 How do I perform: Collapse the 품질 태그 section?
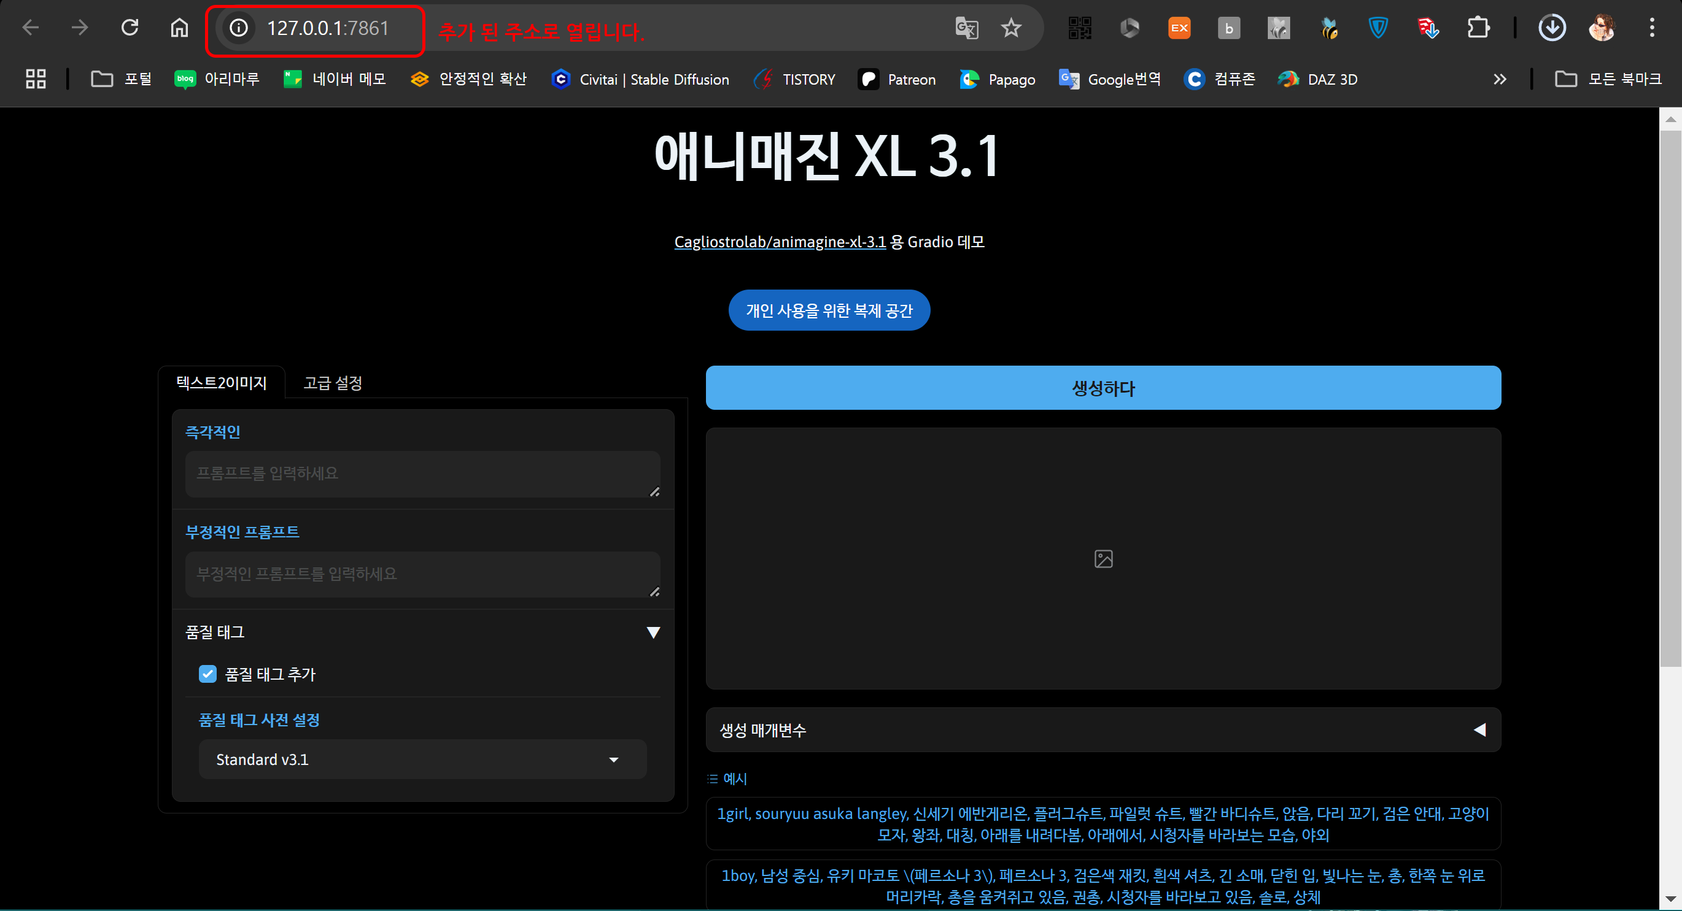(422, 632)
